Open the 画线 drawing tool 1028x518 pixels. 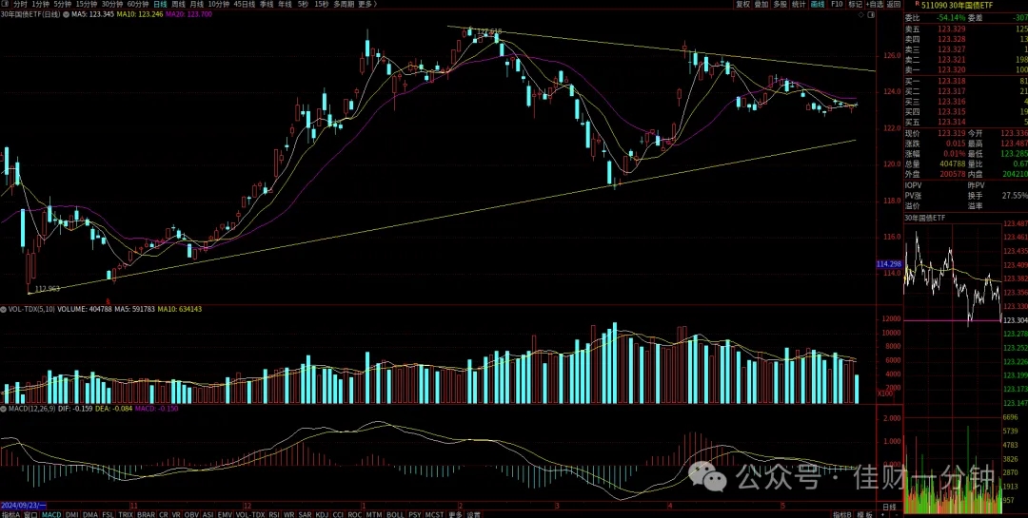click(818, 4)
